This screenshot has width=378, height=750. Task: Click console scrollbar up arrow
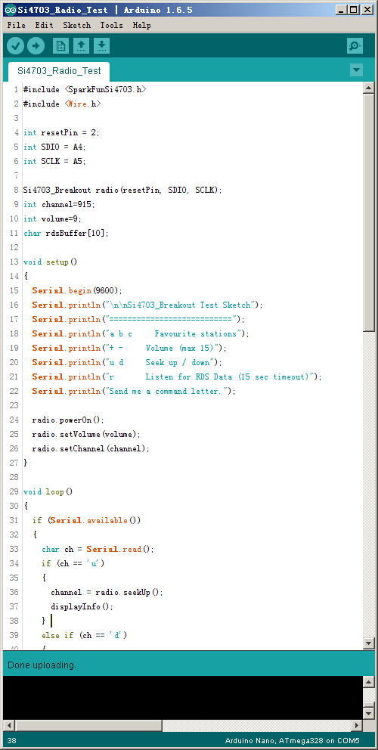(368, 682)
